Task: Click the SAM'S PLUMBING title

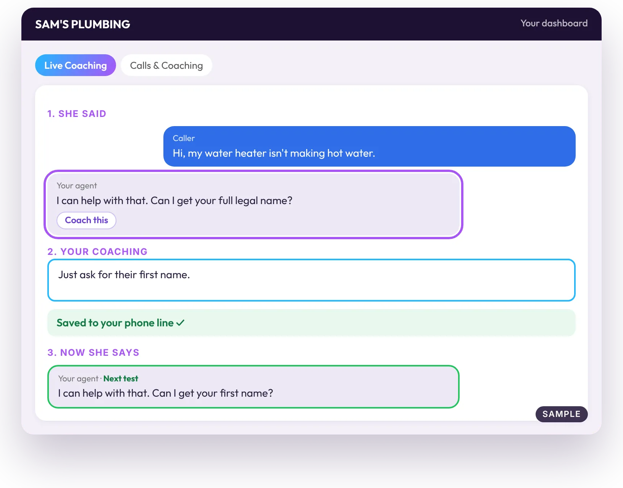Action: 82,24
